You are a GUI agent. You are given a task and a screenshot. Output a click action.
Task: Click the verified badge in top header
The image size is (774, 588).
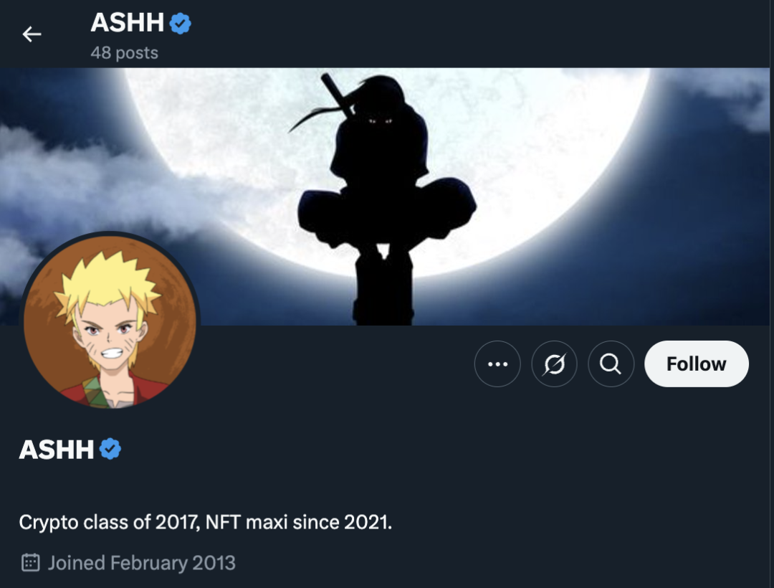[180, 23]
